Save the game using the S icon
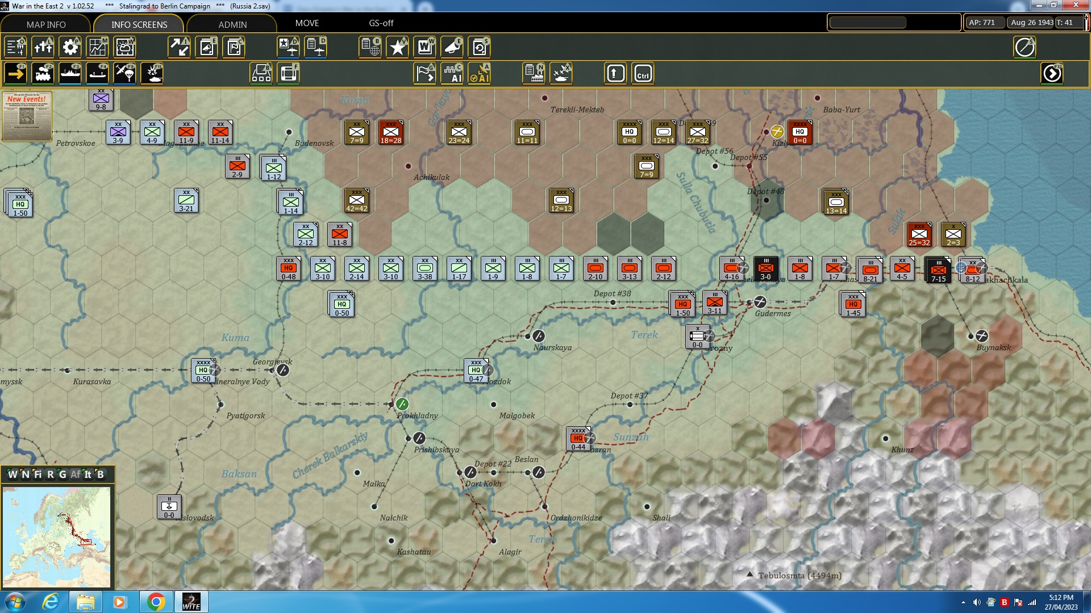Screen dimensions: 1091x613 pos(479,47)
